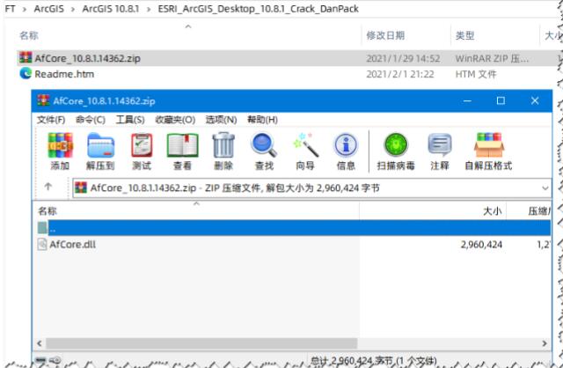Click left arrow of WinRAR horizontal scrollbar

[x=40, y=343]
